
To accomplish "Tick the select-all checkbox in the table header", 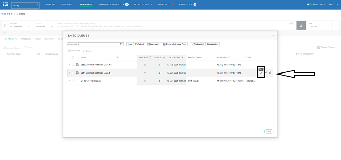I will [x=73, y=57].
